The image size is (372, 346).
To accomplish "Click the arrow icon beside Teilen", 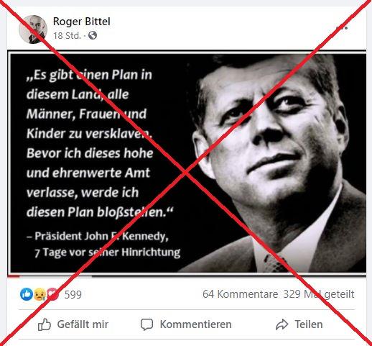I will (x=282, y=324).
